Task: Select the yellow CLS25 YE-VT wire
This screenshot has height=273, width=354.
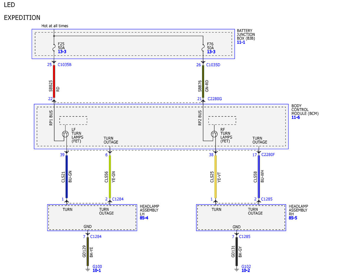Action: [x=216, y=177]
